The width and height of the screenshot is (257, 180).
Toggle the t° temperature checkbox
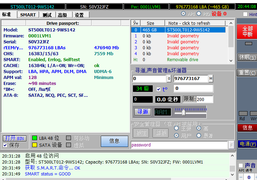coord(158,89)
